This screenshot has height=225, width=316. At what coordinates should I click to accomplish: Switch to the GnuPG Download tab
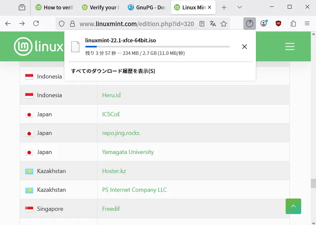[147, 7]
